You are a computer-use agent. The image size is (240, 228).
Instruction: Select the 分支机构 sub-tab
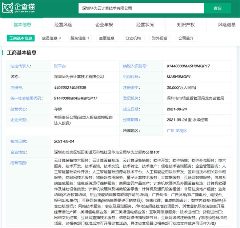pyautogui.click(x=133, y=38)
